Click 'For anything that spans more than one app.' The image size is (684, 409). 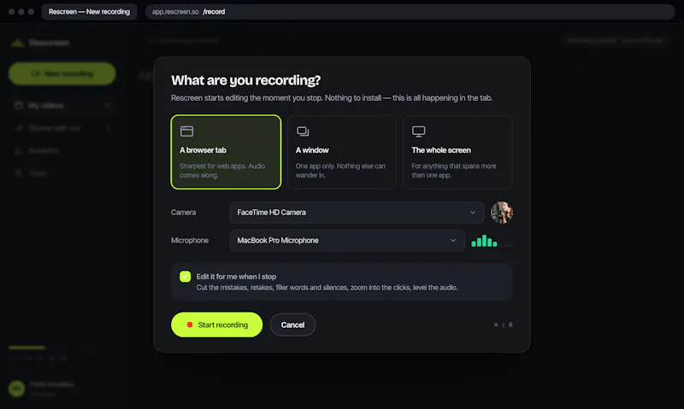tap(454, 170)
